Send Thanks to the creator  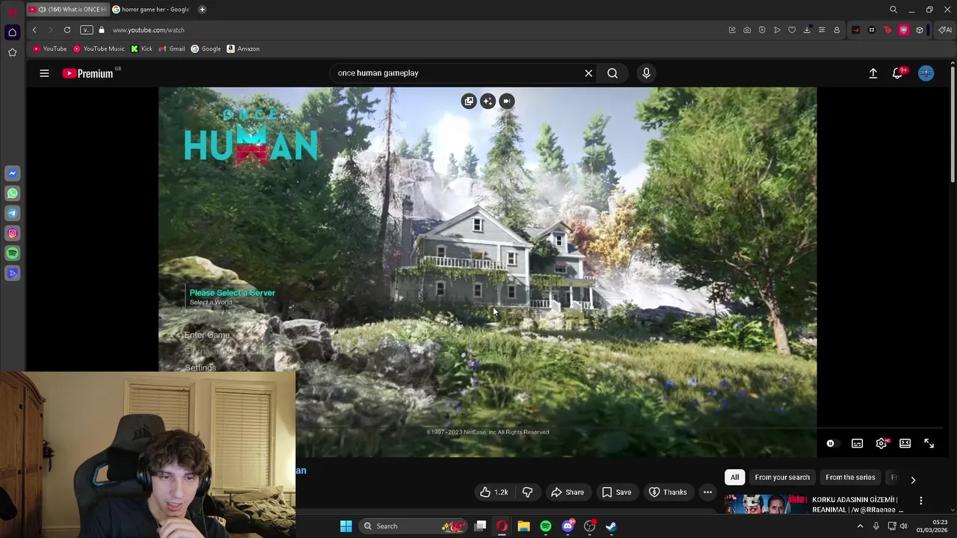(x=668, y=492)
